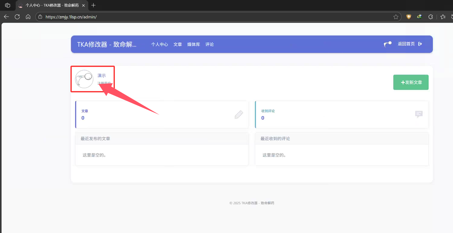Click the lock icon beside the URL
Screen dimensions: 453x233
point(40,17)
